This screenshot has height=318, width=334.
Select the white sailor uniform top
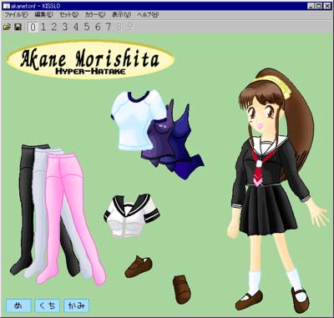(x=131, y=215)
